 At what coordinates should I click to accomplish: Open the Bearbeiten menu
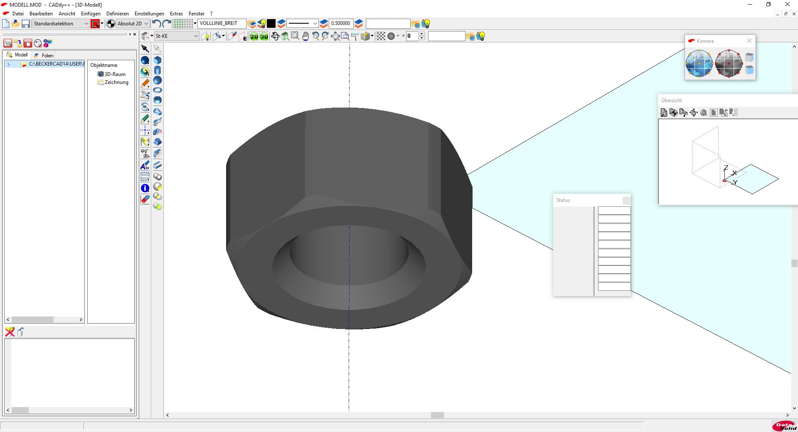coord(41,14)
